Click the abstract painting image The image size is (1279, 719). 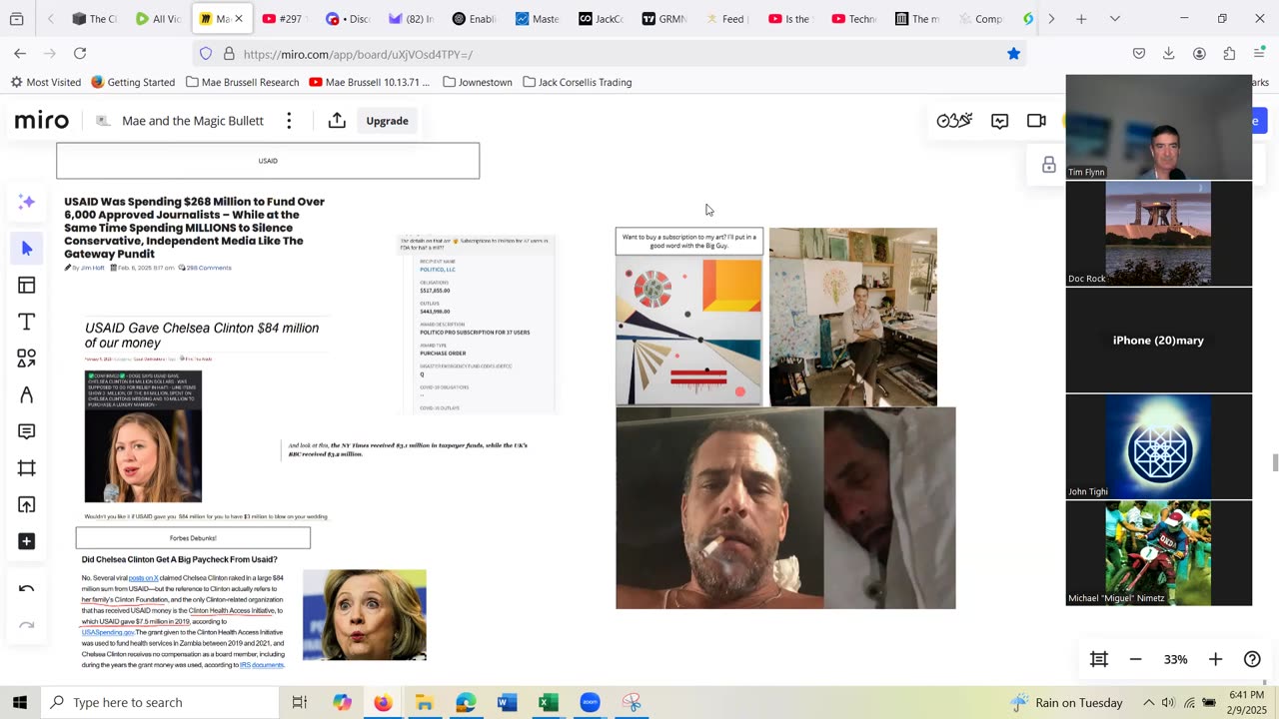pos(688,332)
